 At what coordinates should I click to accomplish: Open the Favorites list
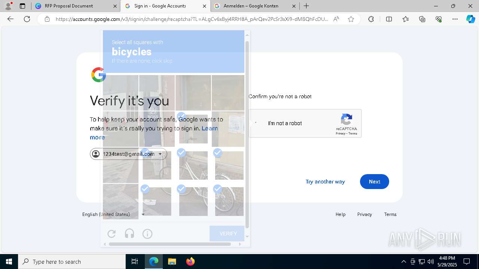point(406,19)
